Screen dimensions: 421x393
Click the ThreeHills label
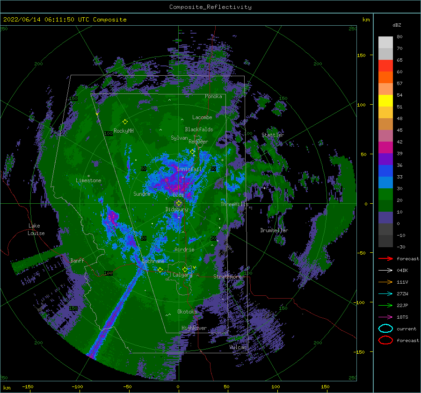(x=235, y=204)
